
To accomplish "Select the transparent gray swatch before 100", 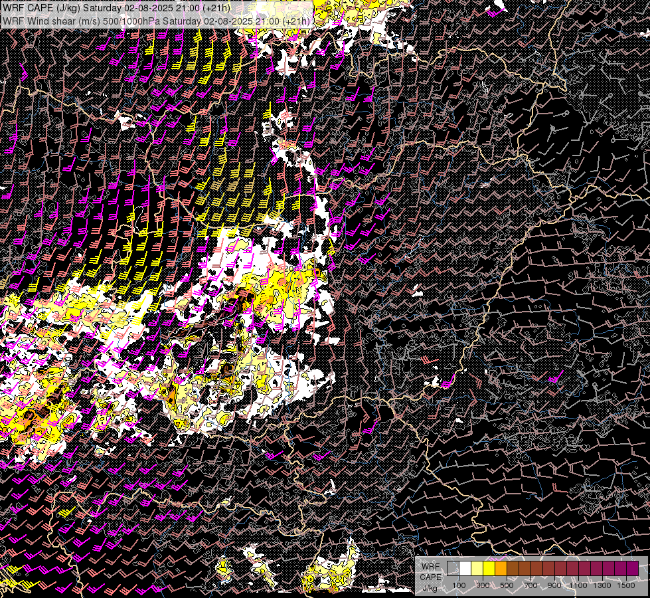I will pos(453,568).
